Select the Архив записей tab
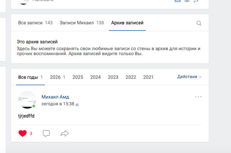Screen dimensions: 231x153 127,23
